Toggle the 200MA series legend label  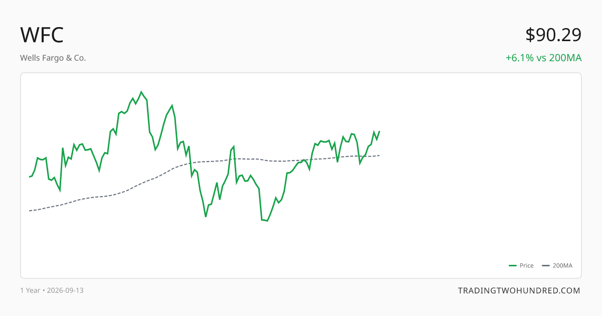pyautogui.click(x=562, y=266)
